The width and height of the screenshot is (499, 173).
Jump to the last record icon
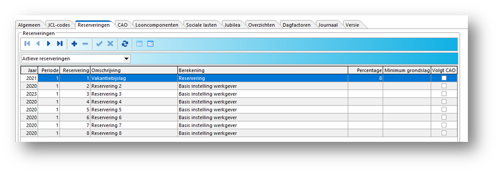[x=59, y=44]
